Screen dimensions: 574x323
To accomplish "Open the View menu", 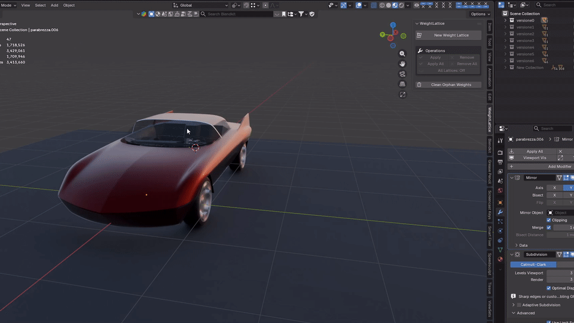I will 26,5.
